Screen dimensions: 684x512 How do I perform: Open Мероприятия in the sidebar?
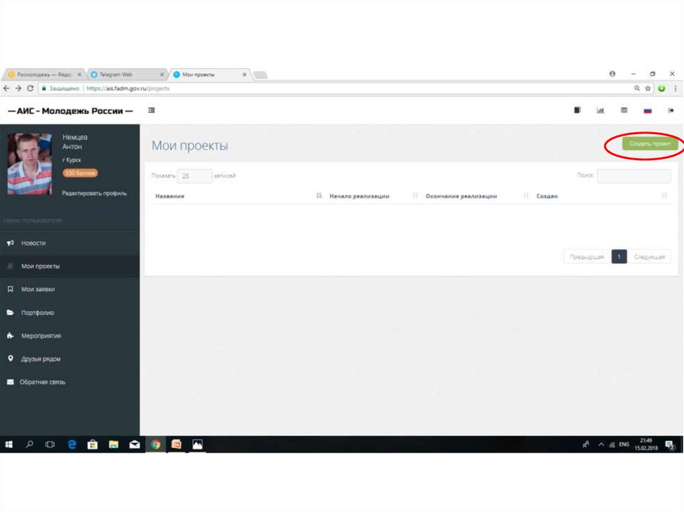69,336
